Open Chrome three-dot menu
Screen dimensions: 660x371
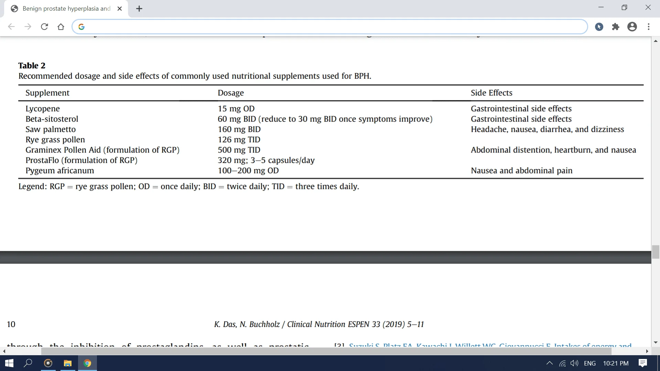tap(649, 27)
